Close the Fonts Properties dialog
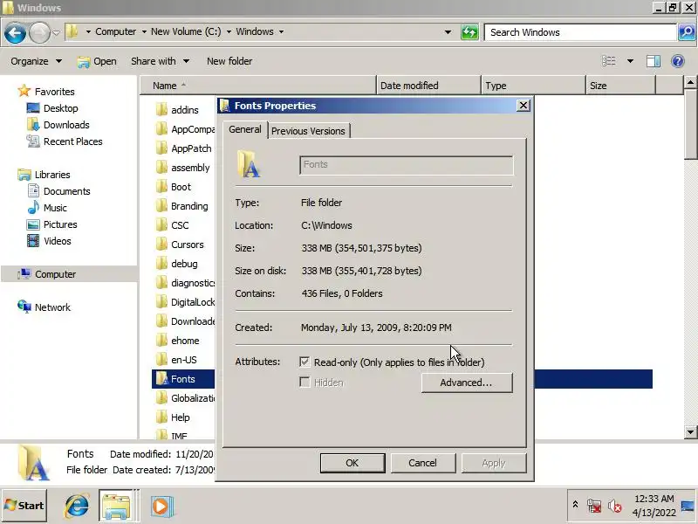Image resolution: width=698 pixels, height=524 pixels. coord(523,106)
